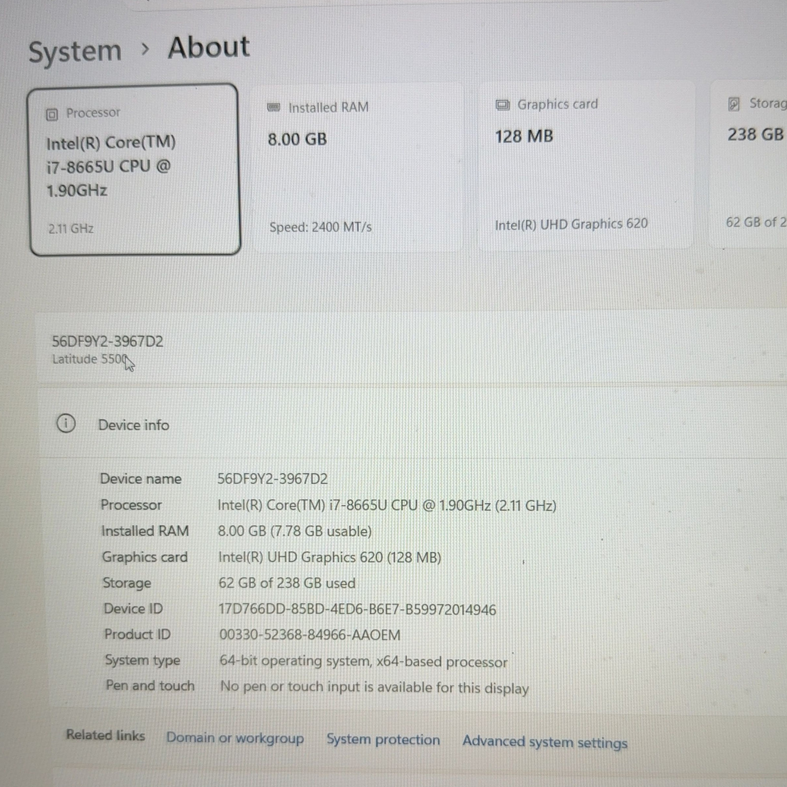Select Device name value in Device info

[x=272, y=479]
